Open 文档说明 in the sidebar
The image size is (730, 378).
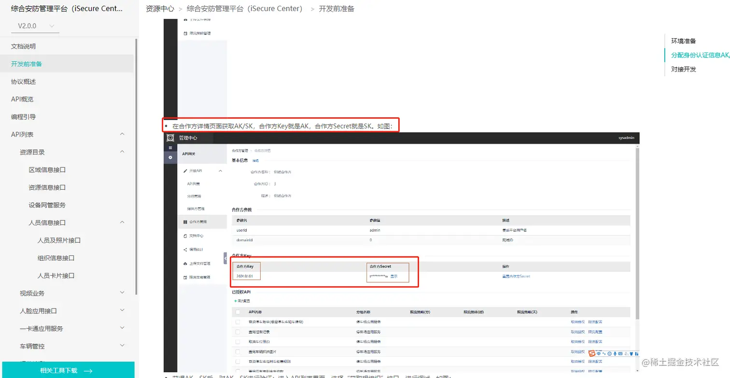pos(23,46)
